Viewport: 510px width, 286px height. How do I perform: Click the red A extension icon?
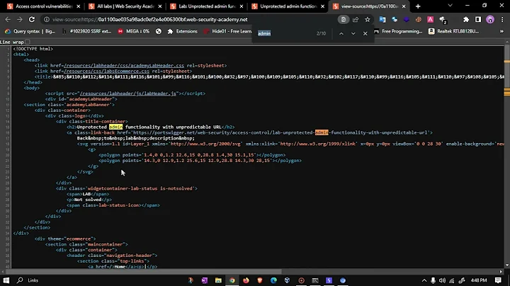pyautogui.click(x=431, y=20)
